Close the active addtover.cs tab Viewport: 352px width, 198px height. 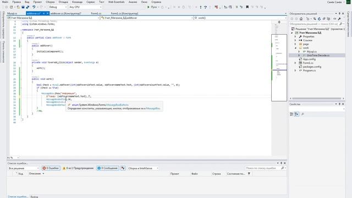[x=48, y=13]
